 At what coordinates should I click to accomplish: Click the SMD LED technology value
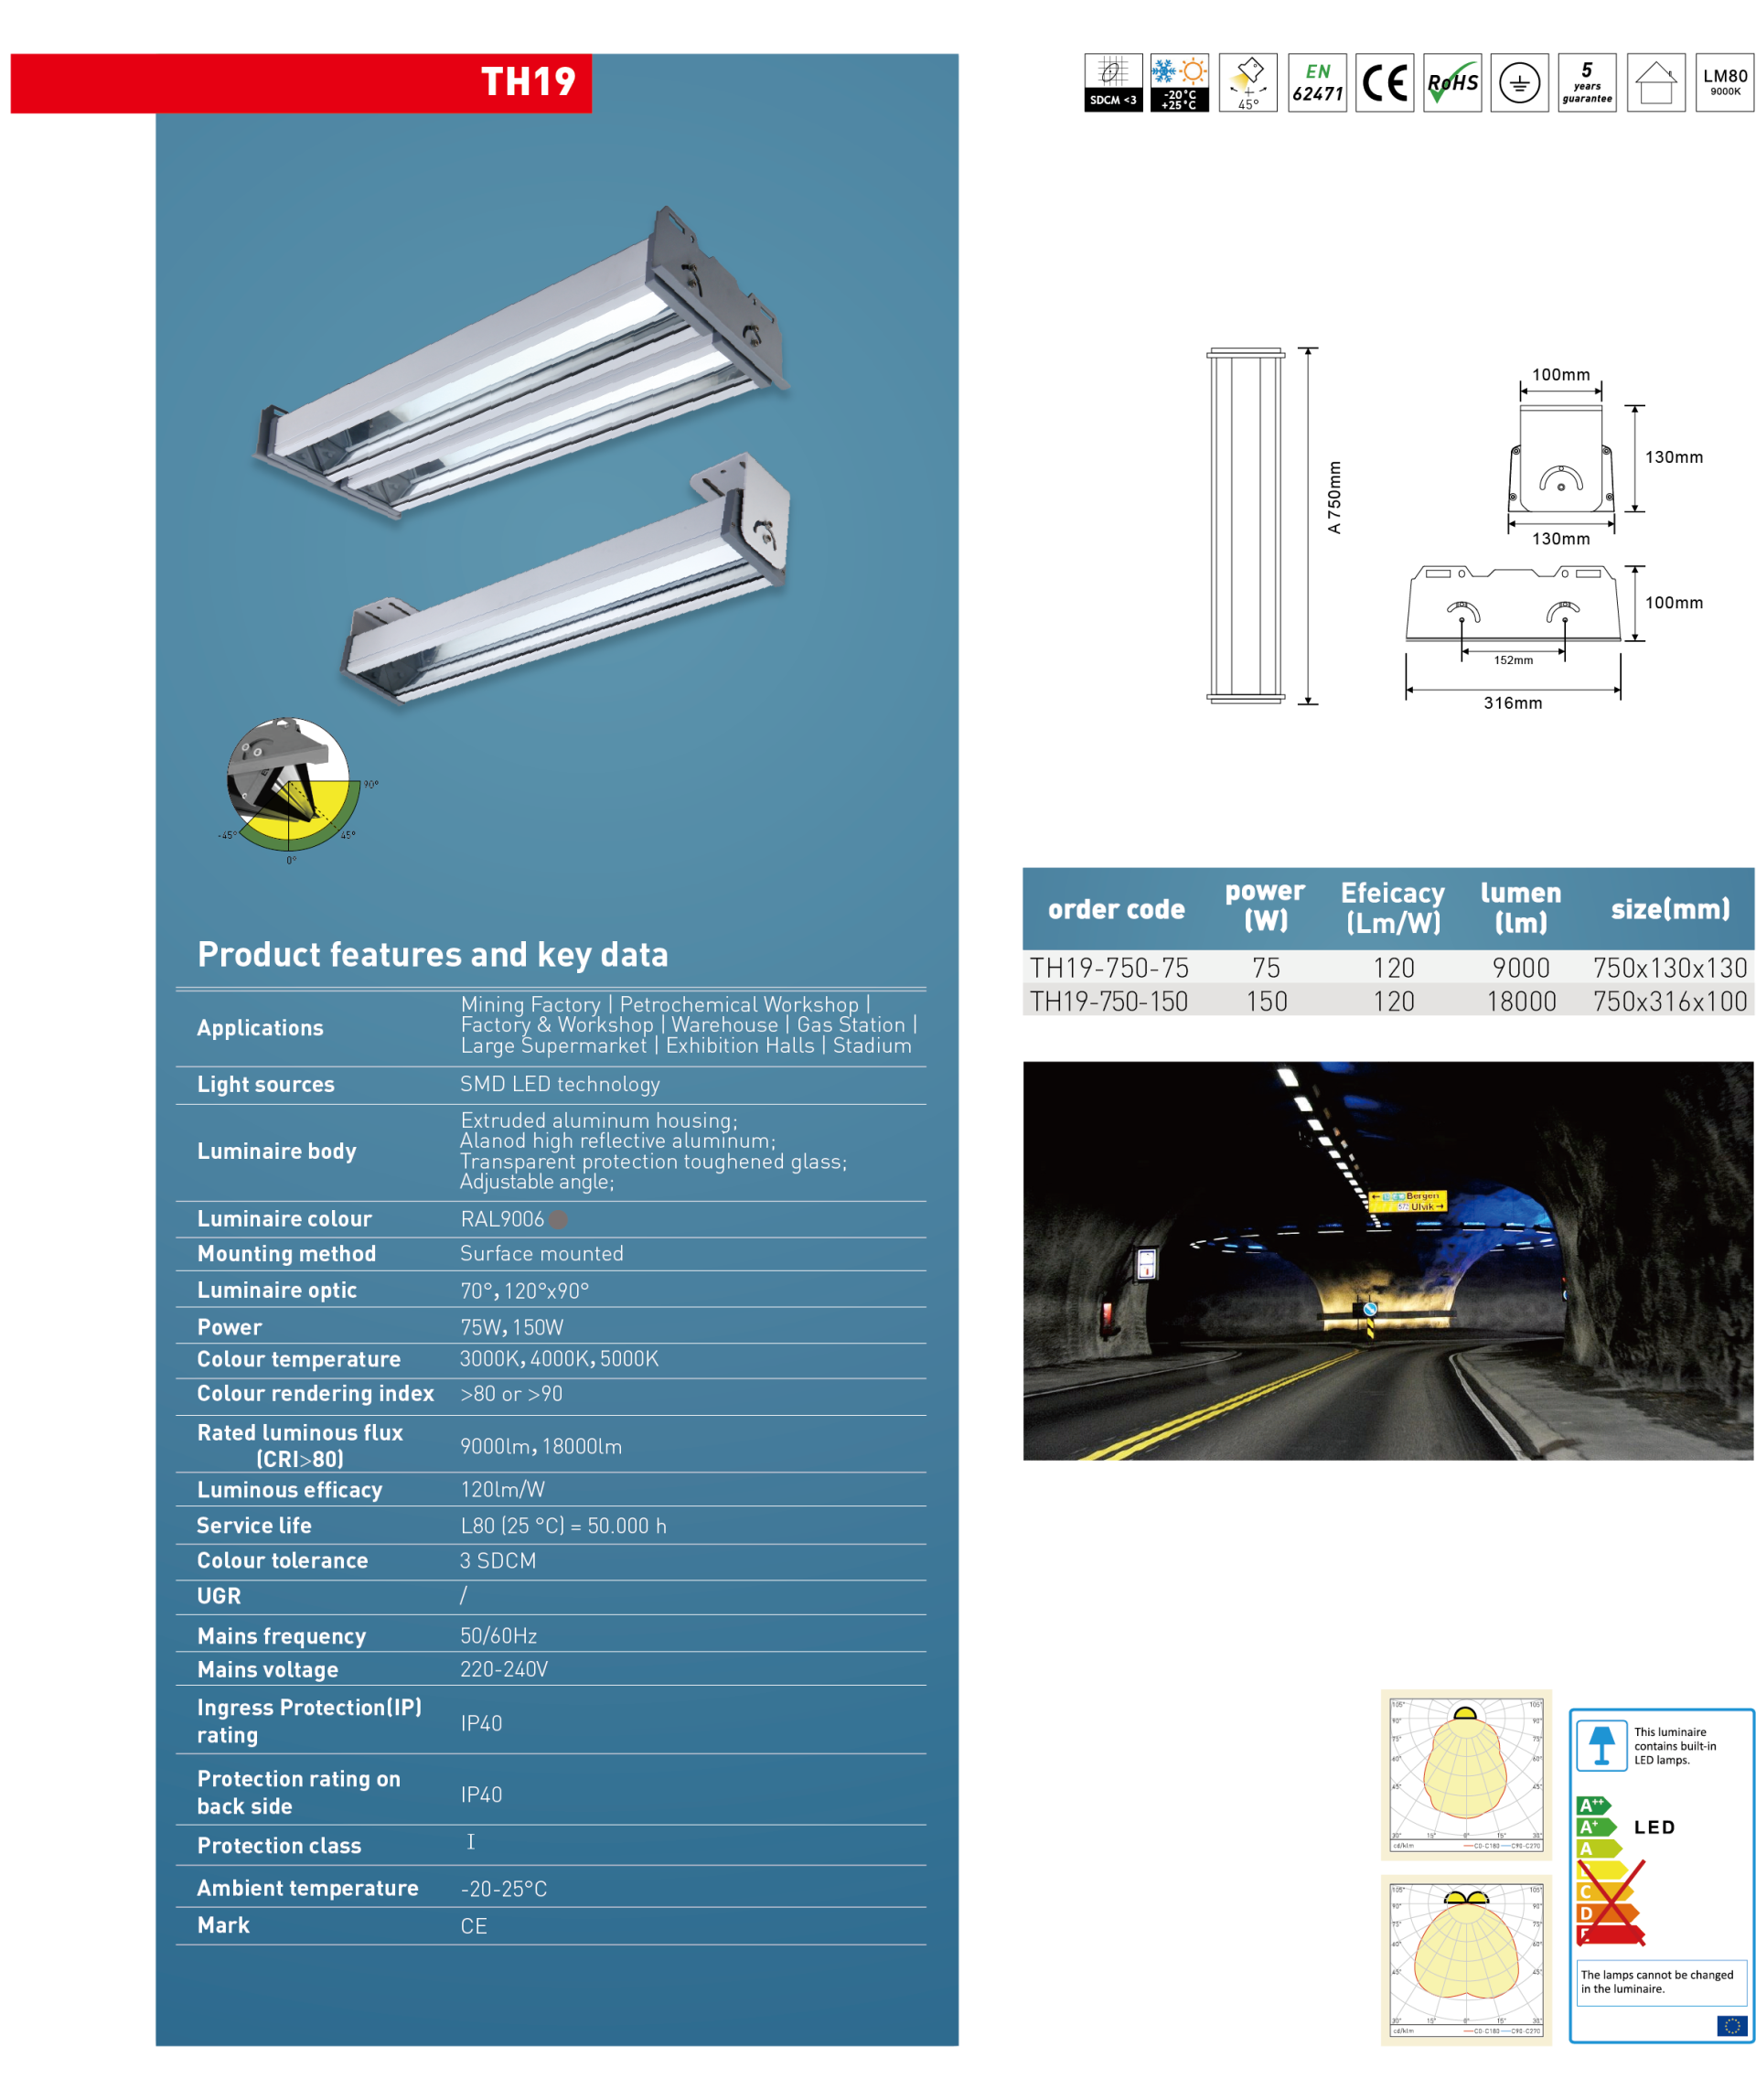coord(560,1084)
